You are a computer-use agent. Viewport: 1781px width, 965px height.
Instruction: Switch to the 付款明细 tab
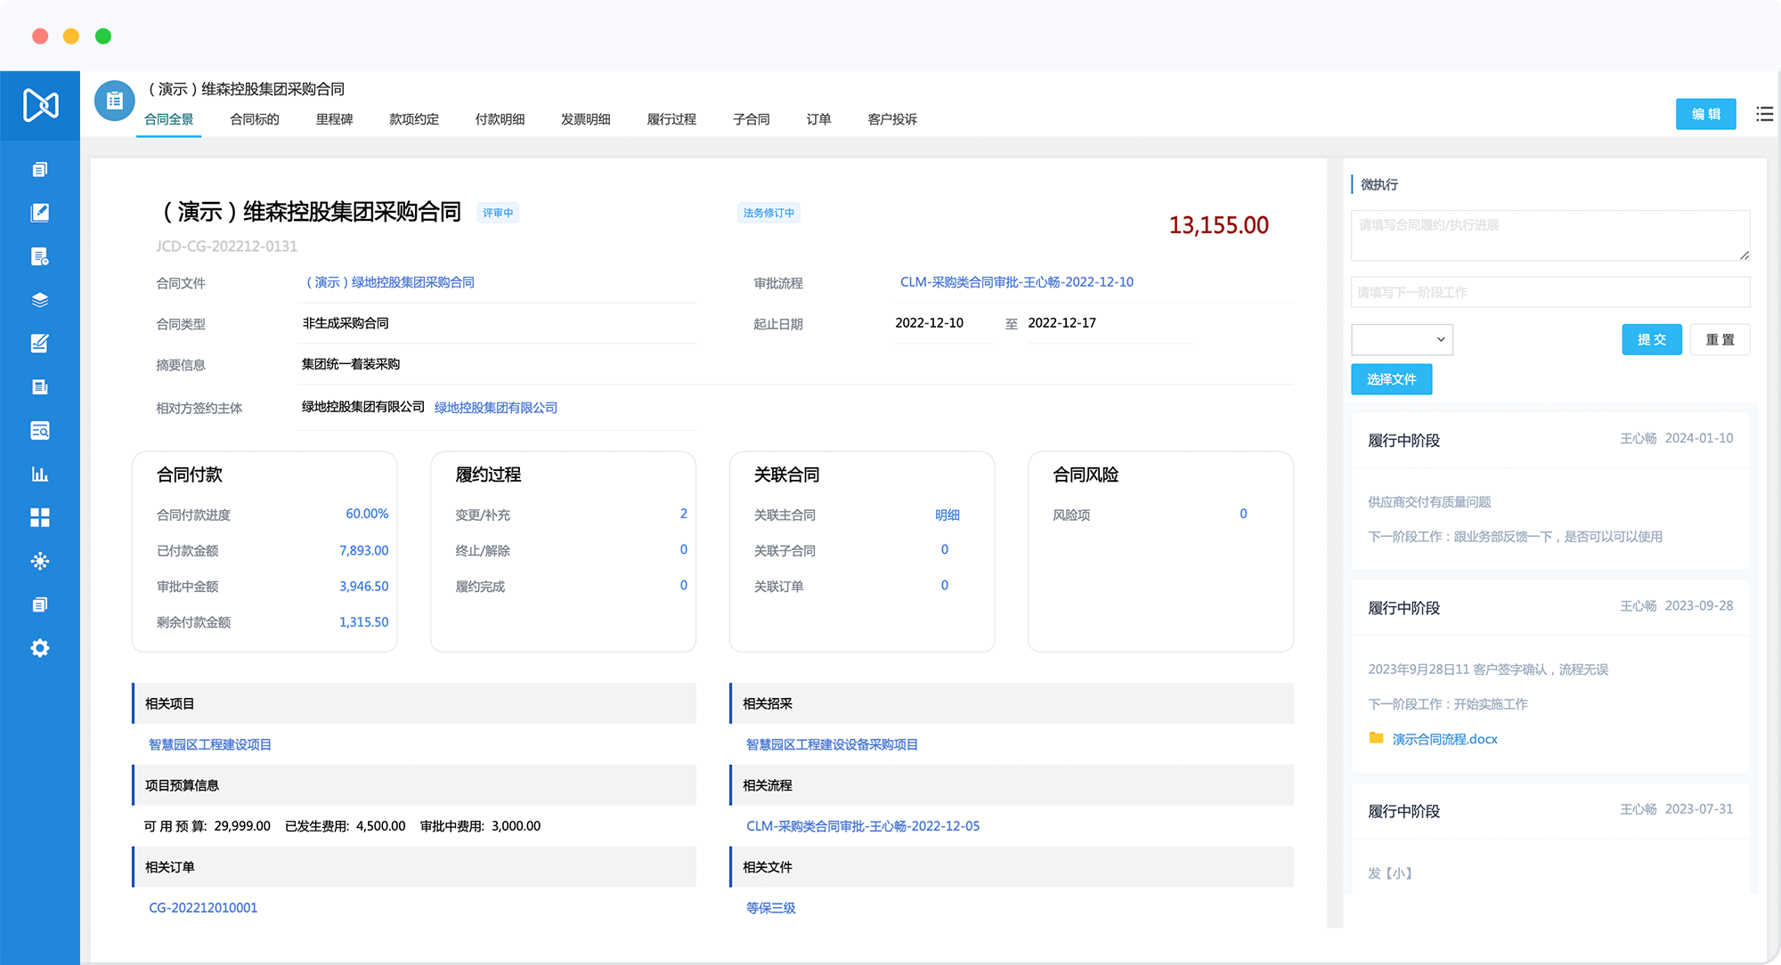[x=500, y=119]
